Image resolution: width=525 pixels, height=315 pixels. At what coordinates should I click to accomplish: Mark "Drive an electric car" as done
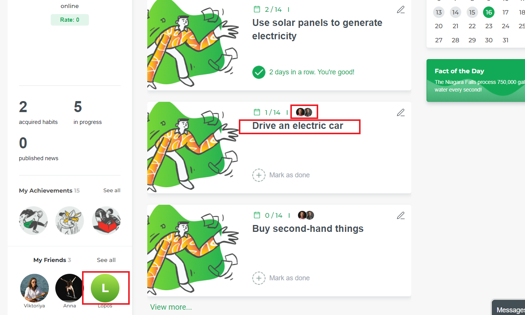click(x=281, y=175)
